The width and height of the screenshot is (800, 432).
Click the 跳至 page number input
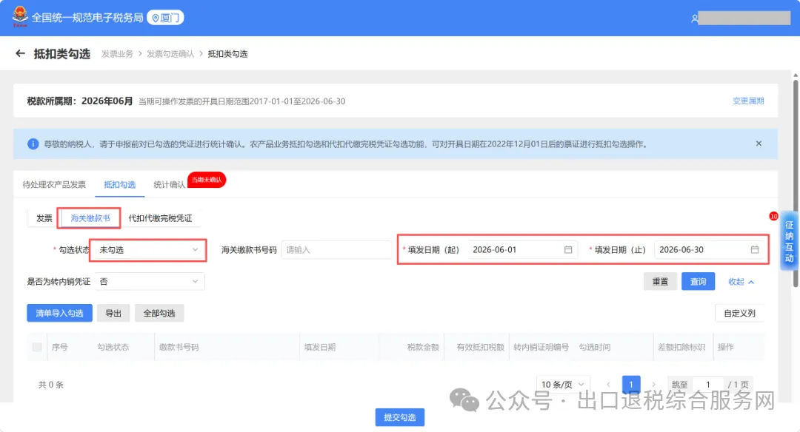click(707, 385)
